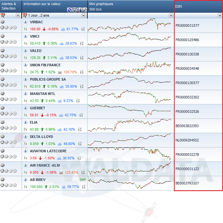
Task: Click AB INBEV change 2.03%
Action: (54, 187)
